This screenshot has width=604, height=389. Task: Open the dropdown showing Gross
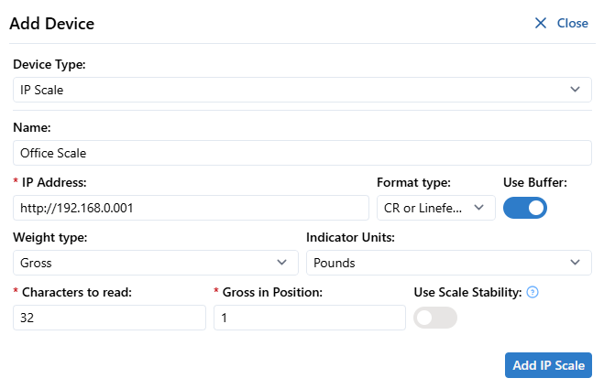click(147, 263)
